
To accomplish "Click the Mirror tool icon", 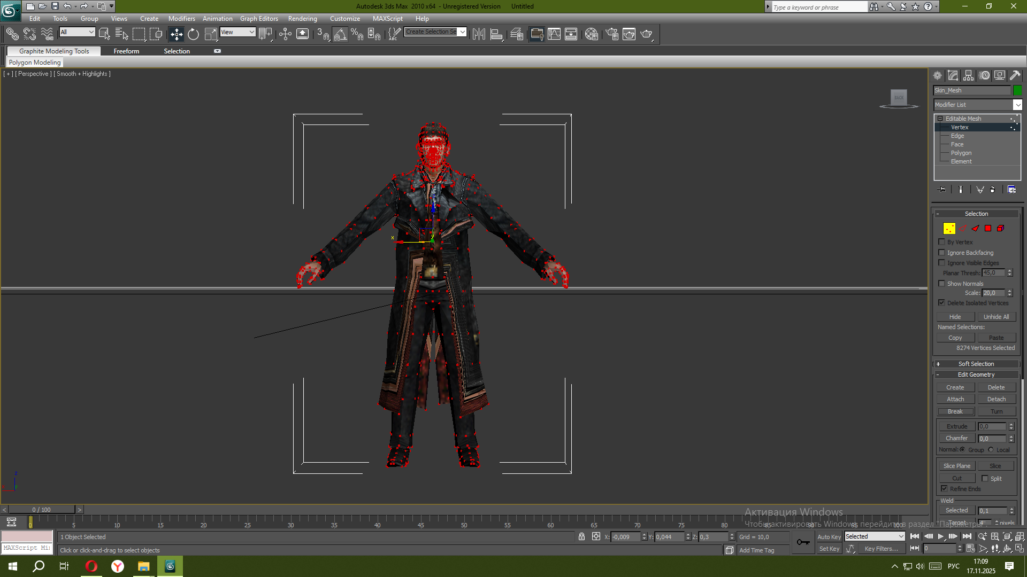I will point(479,34).
